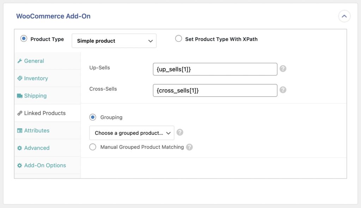The width and height of the screenshot is (361, 208).
Task: Switch to the Inventory tab
Action: tap(35, 78)
